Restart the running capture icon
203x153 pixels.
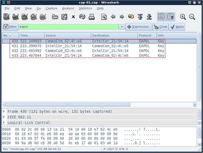click(x=43, y=17)
